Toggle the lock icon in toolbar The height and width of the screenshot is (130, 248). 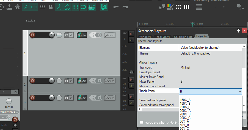click(50, 7)
